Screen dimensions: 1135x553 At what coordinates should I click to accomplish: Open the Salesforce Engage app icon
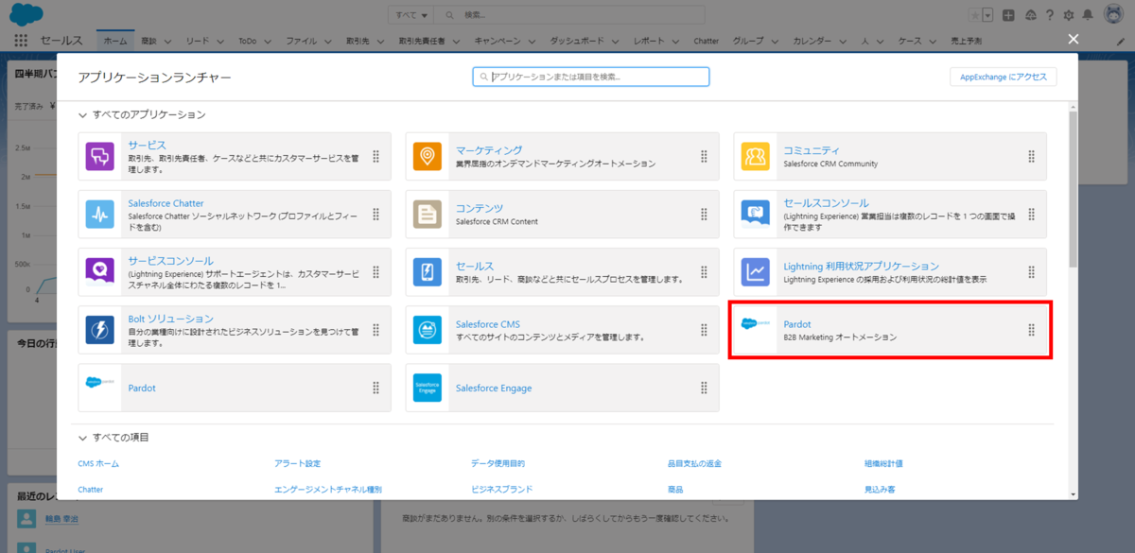pos(428,388)
